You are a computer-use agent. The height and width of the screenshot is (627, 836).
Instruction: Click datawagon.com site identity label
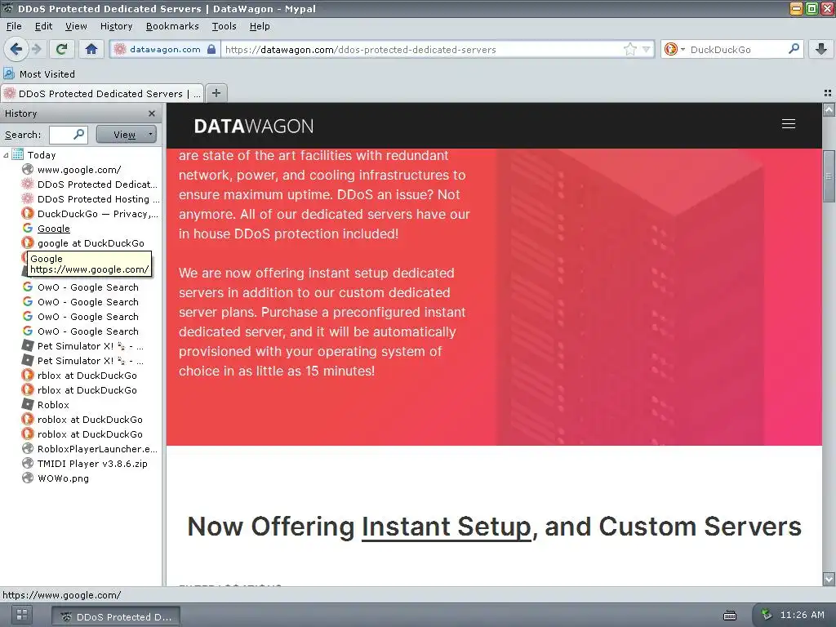(165, 49)
